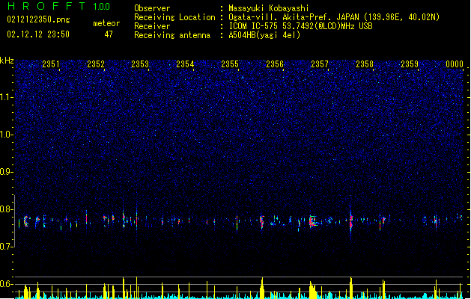Click the 2359 time marker

(410, 64)
